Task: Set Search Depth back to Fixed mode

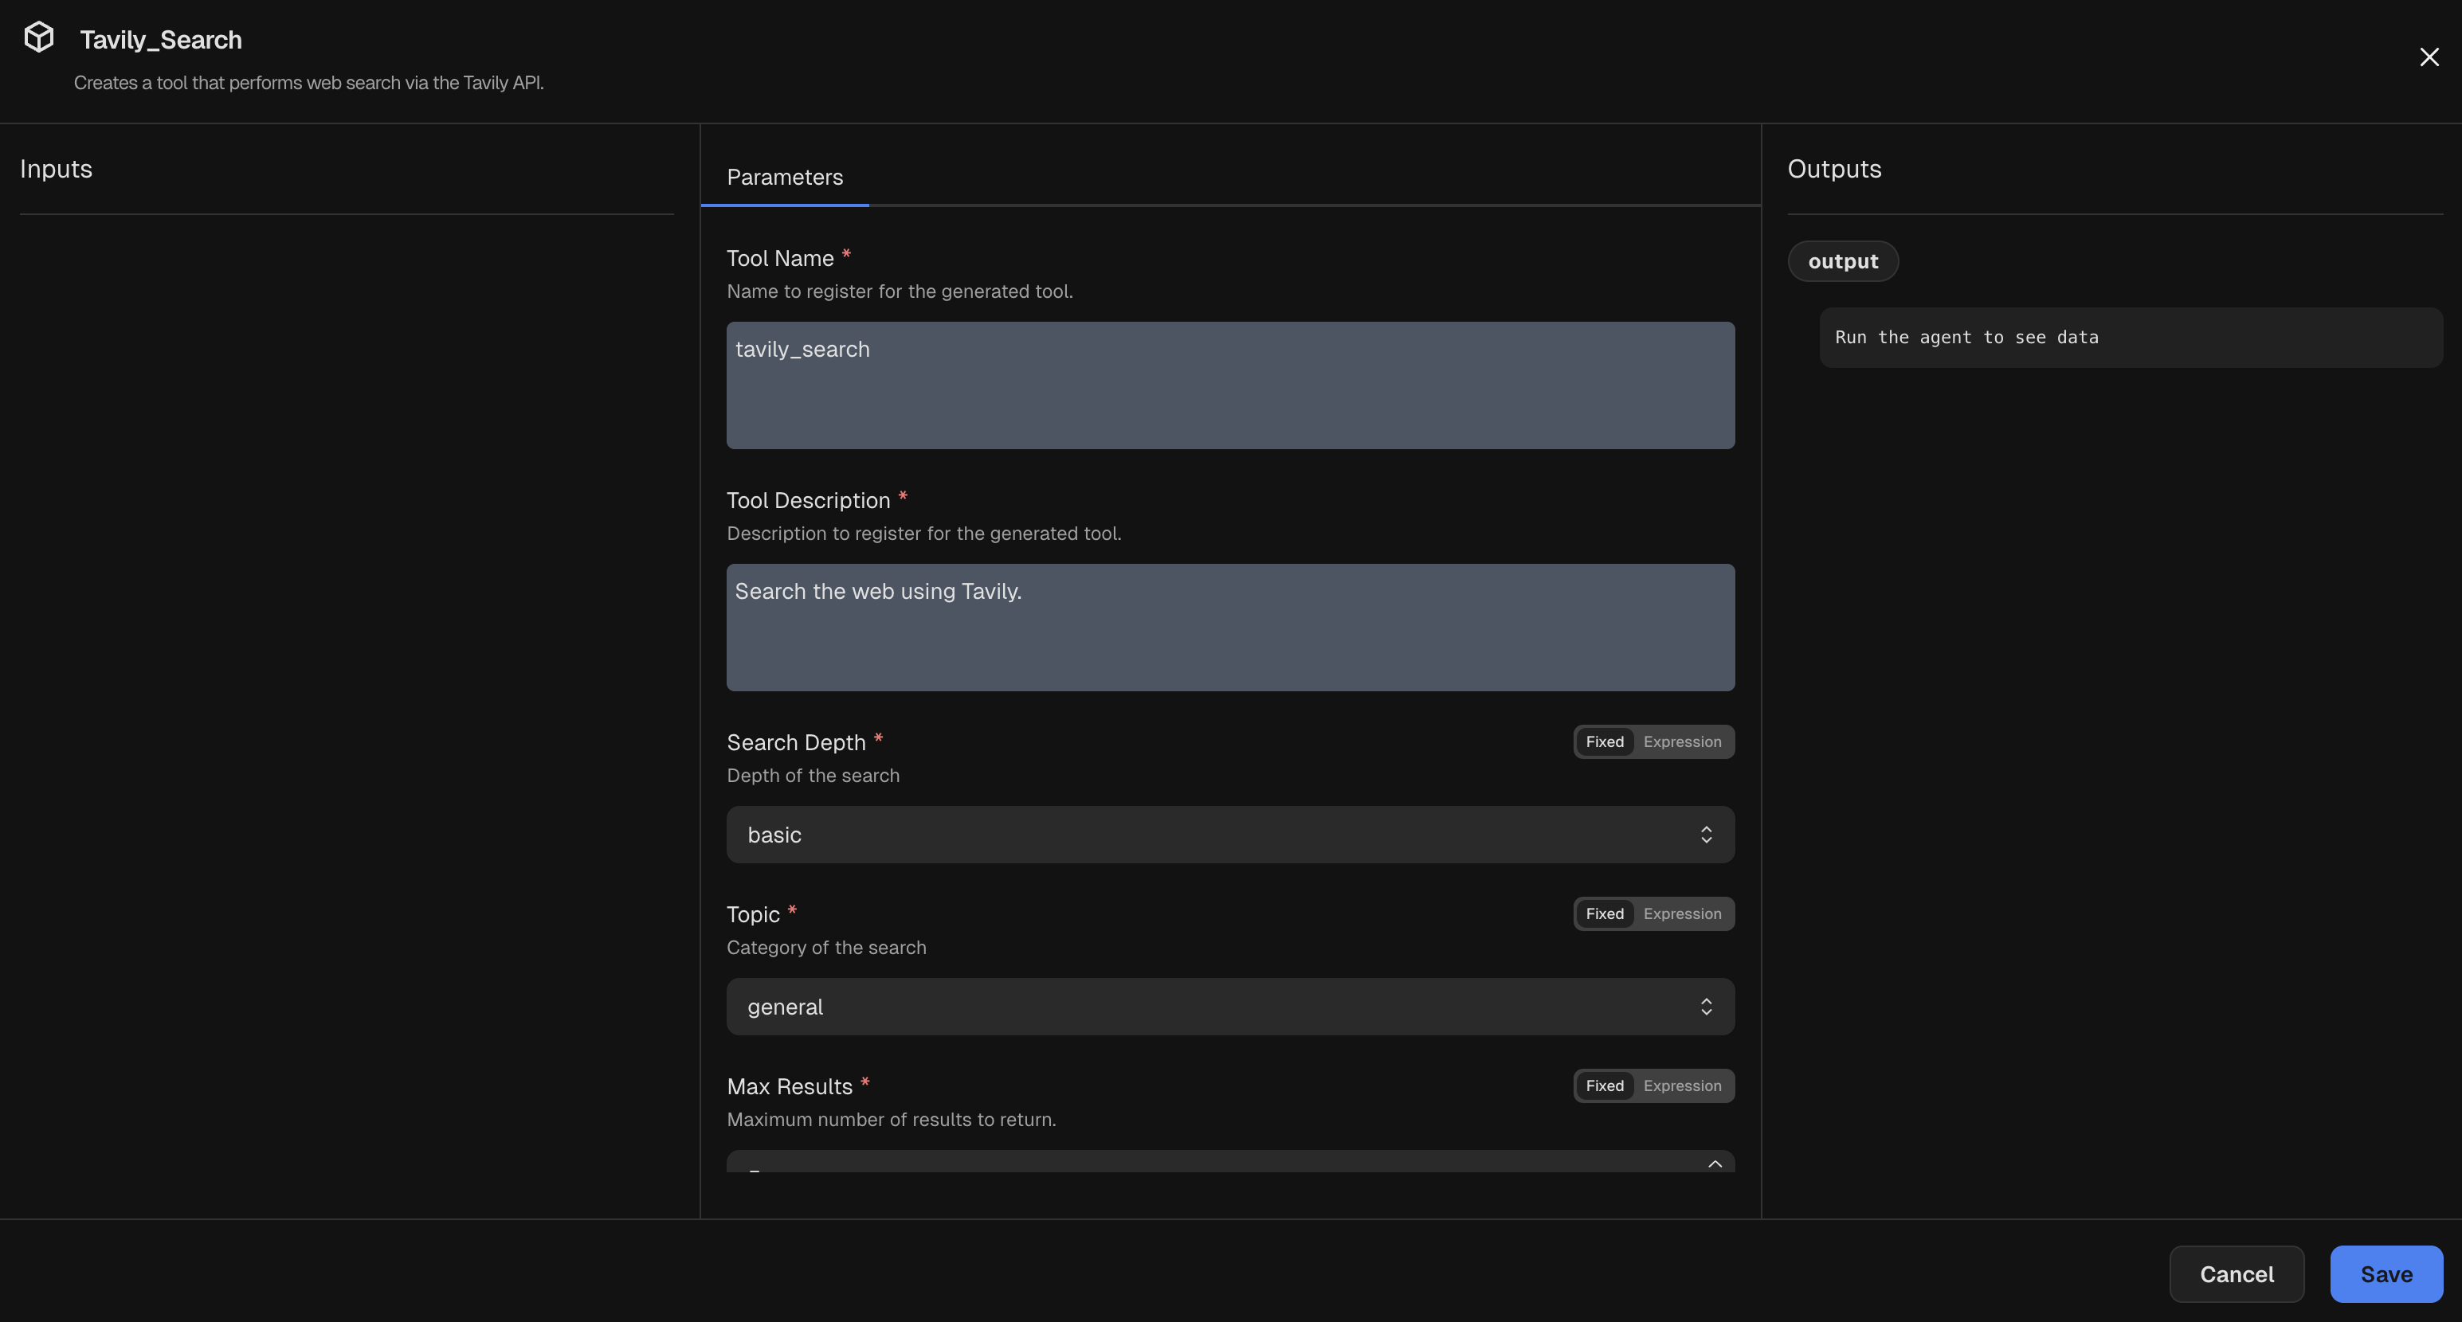Action: (1605, 741)
